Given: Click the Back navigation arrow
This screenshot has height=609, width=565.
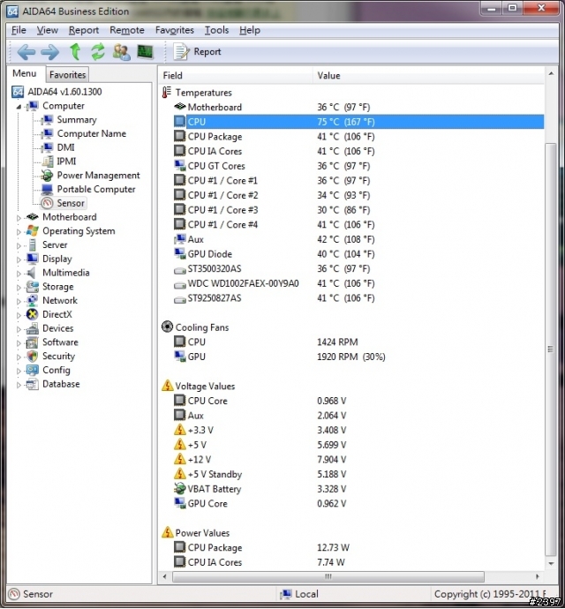Looking at the screenshot, I should (26, 52).
